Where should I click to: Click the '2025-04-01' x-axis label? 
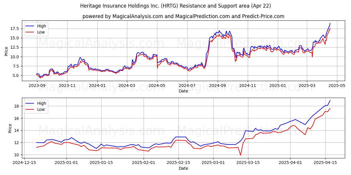click(290, 163)
